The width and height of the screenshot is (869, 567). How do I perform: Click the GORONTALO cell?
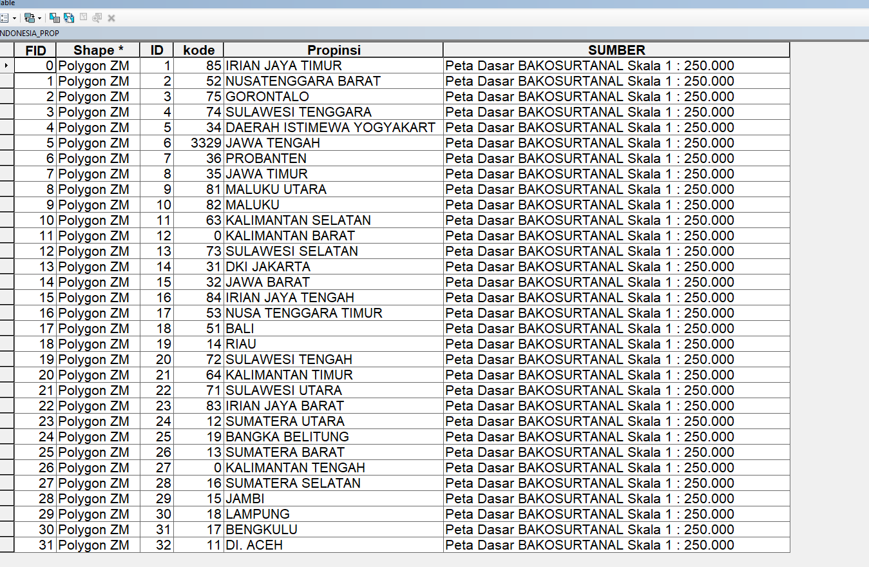[334, 97]
